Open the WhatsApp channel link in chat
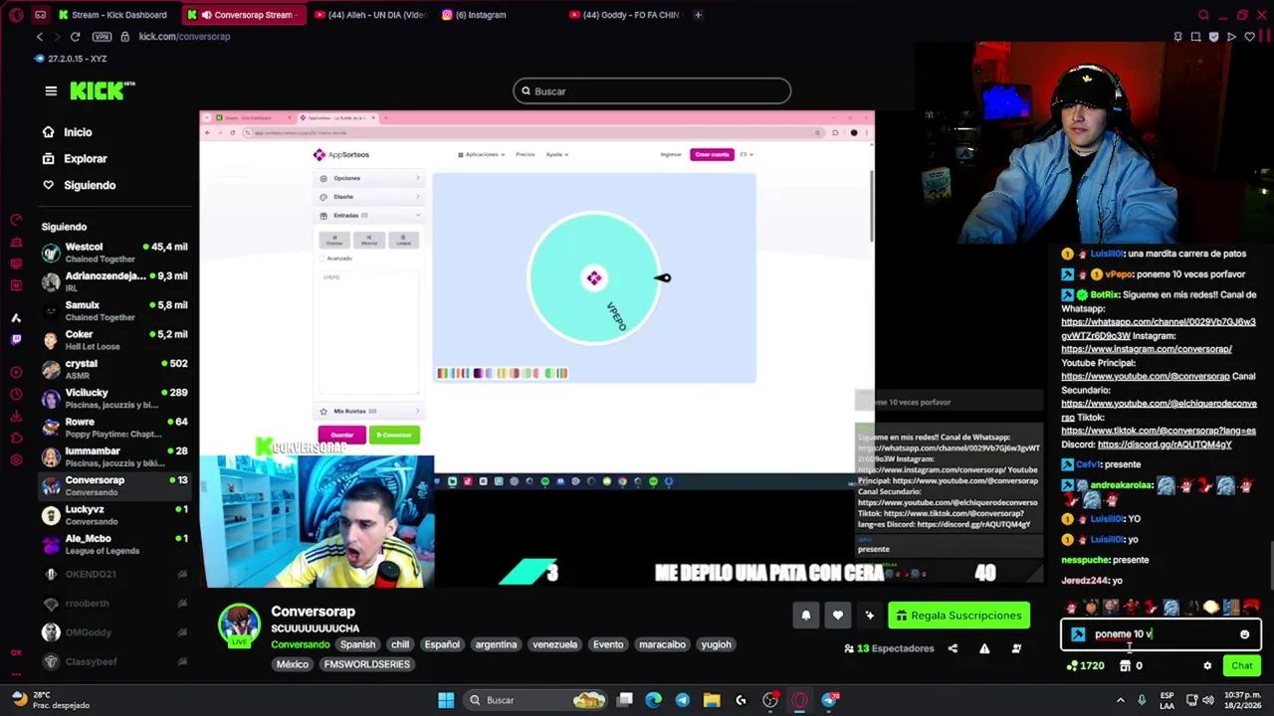The image size is (1274, 716). coord(1158,329)
